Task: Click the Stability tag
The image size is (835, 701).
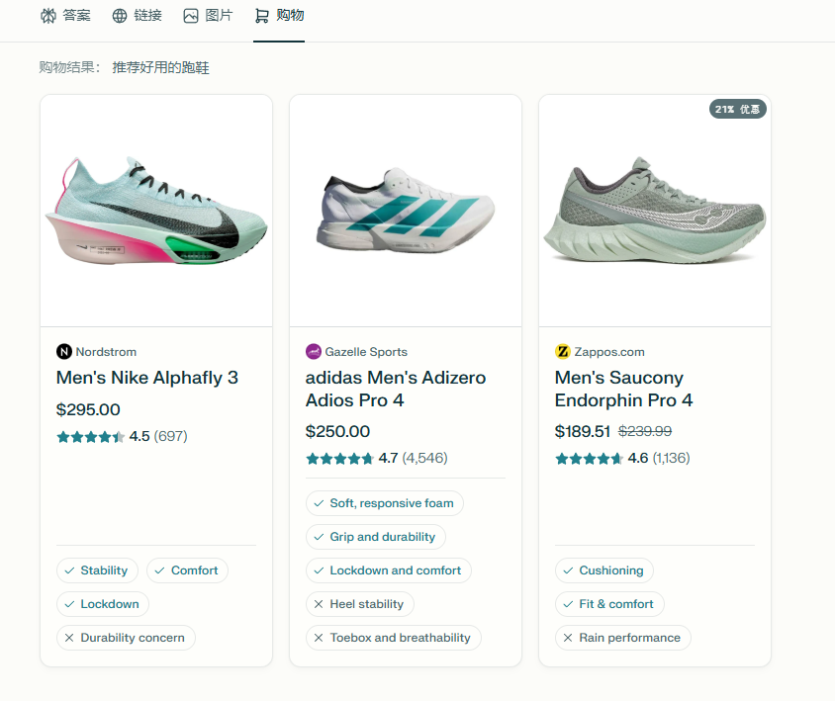Action: (98, 570)
